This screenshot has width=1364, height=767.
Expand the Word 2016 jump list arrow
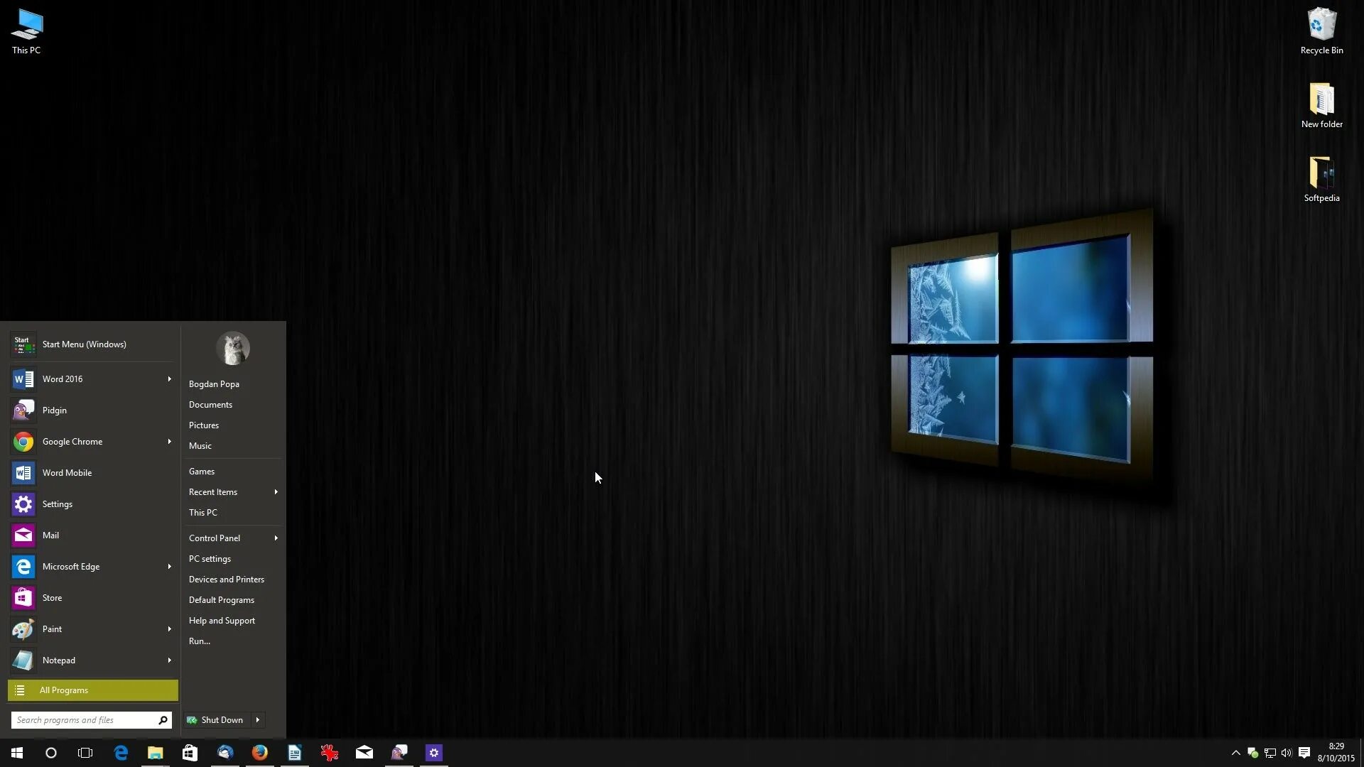[x=169, y=379]
